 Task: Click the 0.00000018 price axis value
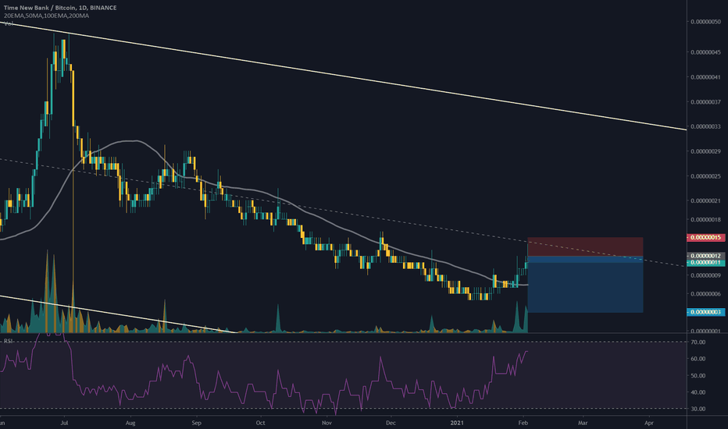click(x=705, y=220)
